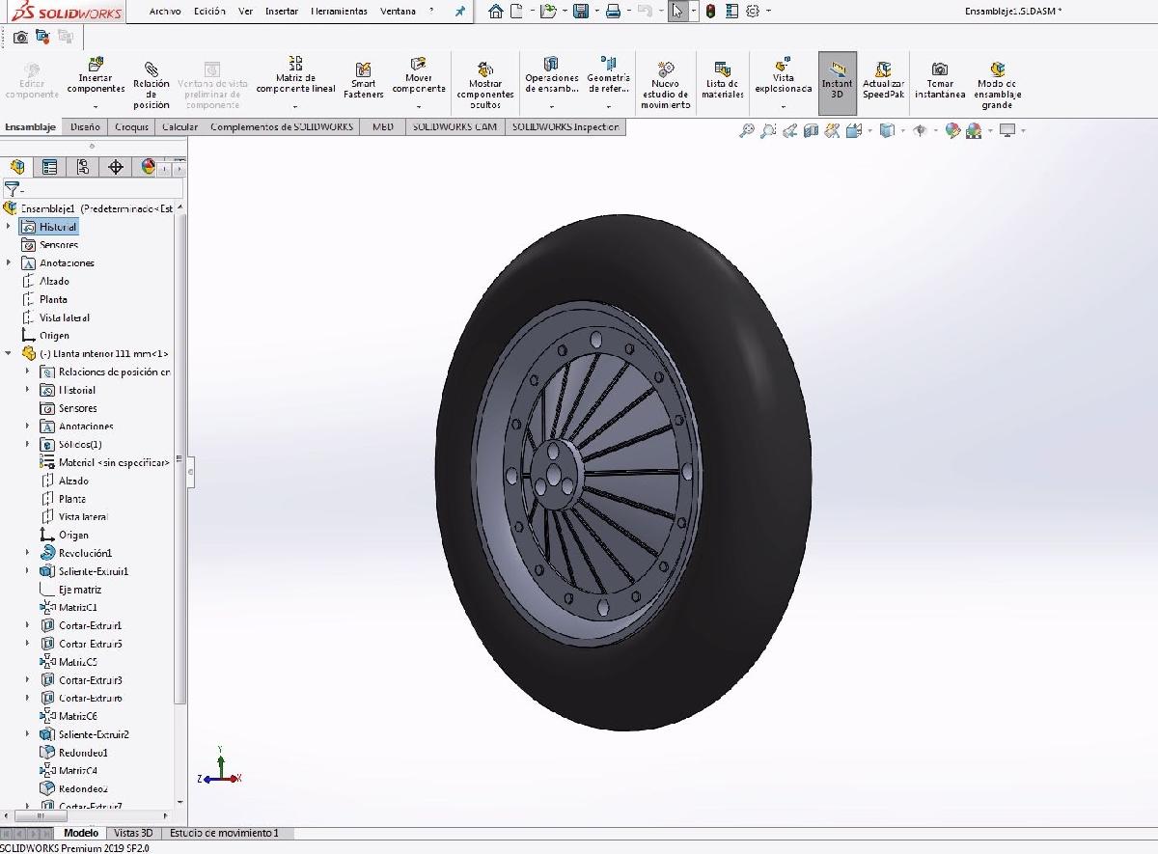Expand the Historial folder at top of tree
1158x854 pixels.
click(x=9, y=227)
